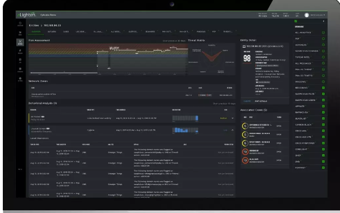Open the Scanners tab
The image size is (340, 213).
click(x=150, y=31)
